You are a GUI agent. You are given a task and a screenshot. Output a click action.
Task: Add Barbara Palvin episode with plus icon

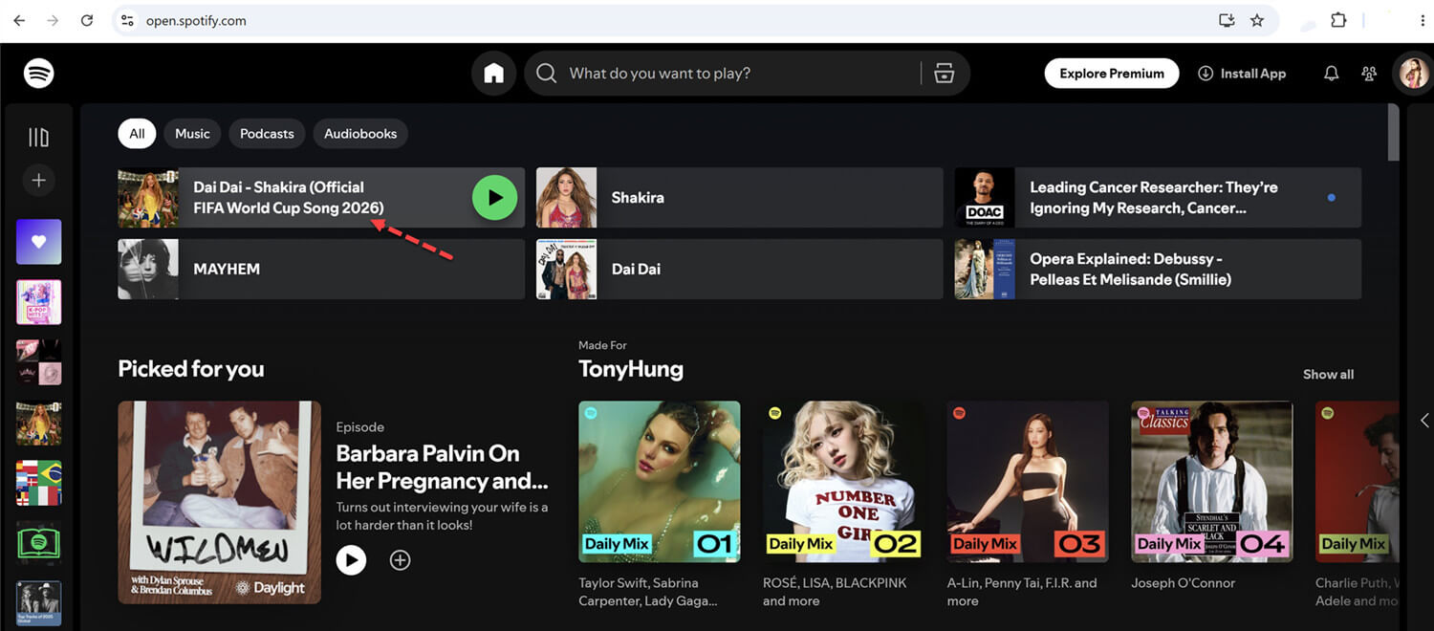tap(400, 560)
